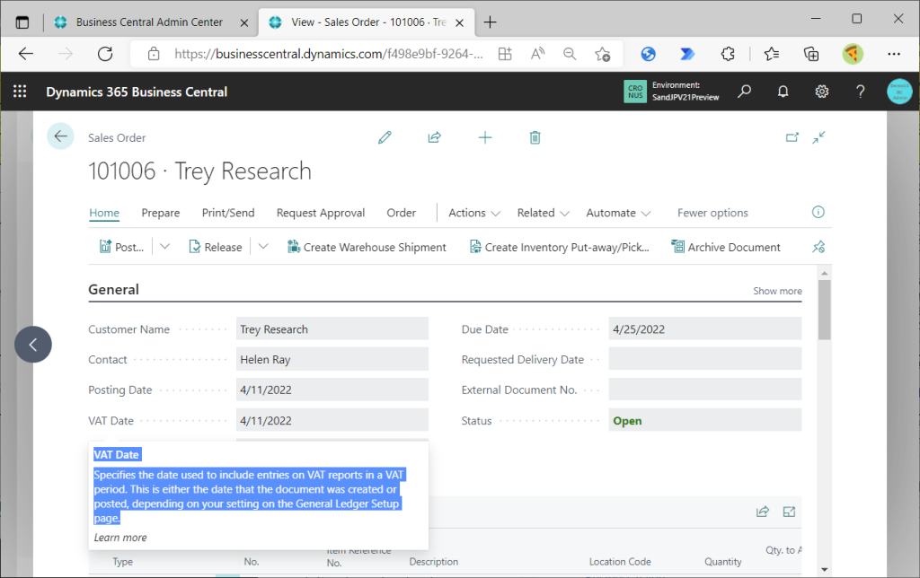Show the FactBox information pane icon
This screenshot has height=578, width=920.
point(818,212)
